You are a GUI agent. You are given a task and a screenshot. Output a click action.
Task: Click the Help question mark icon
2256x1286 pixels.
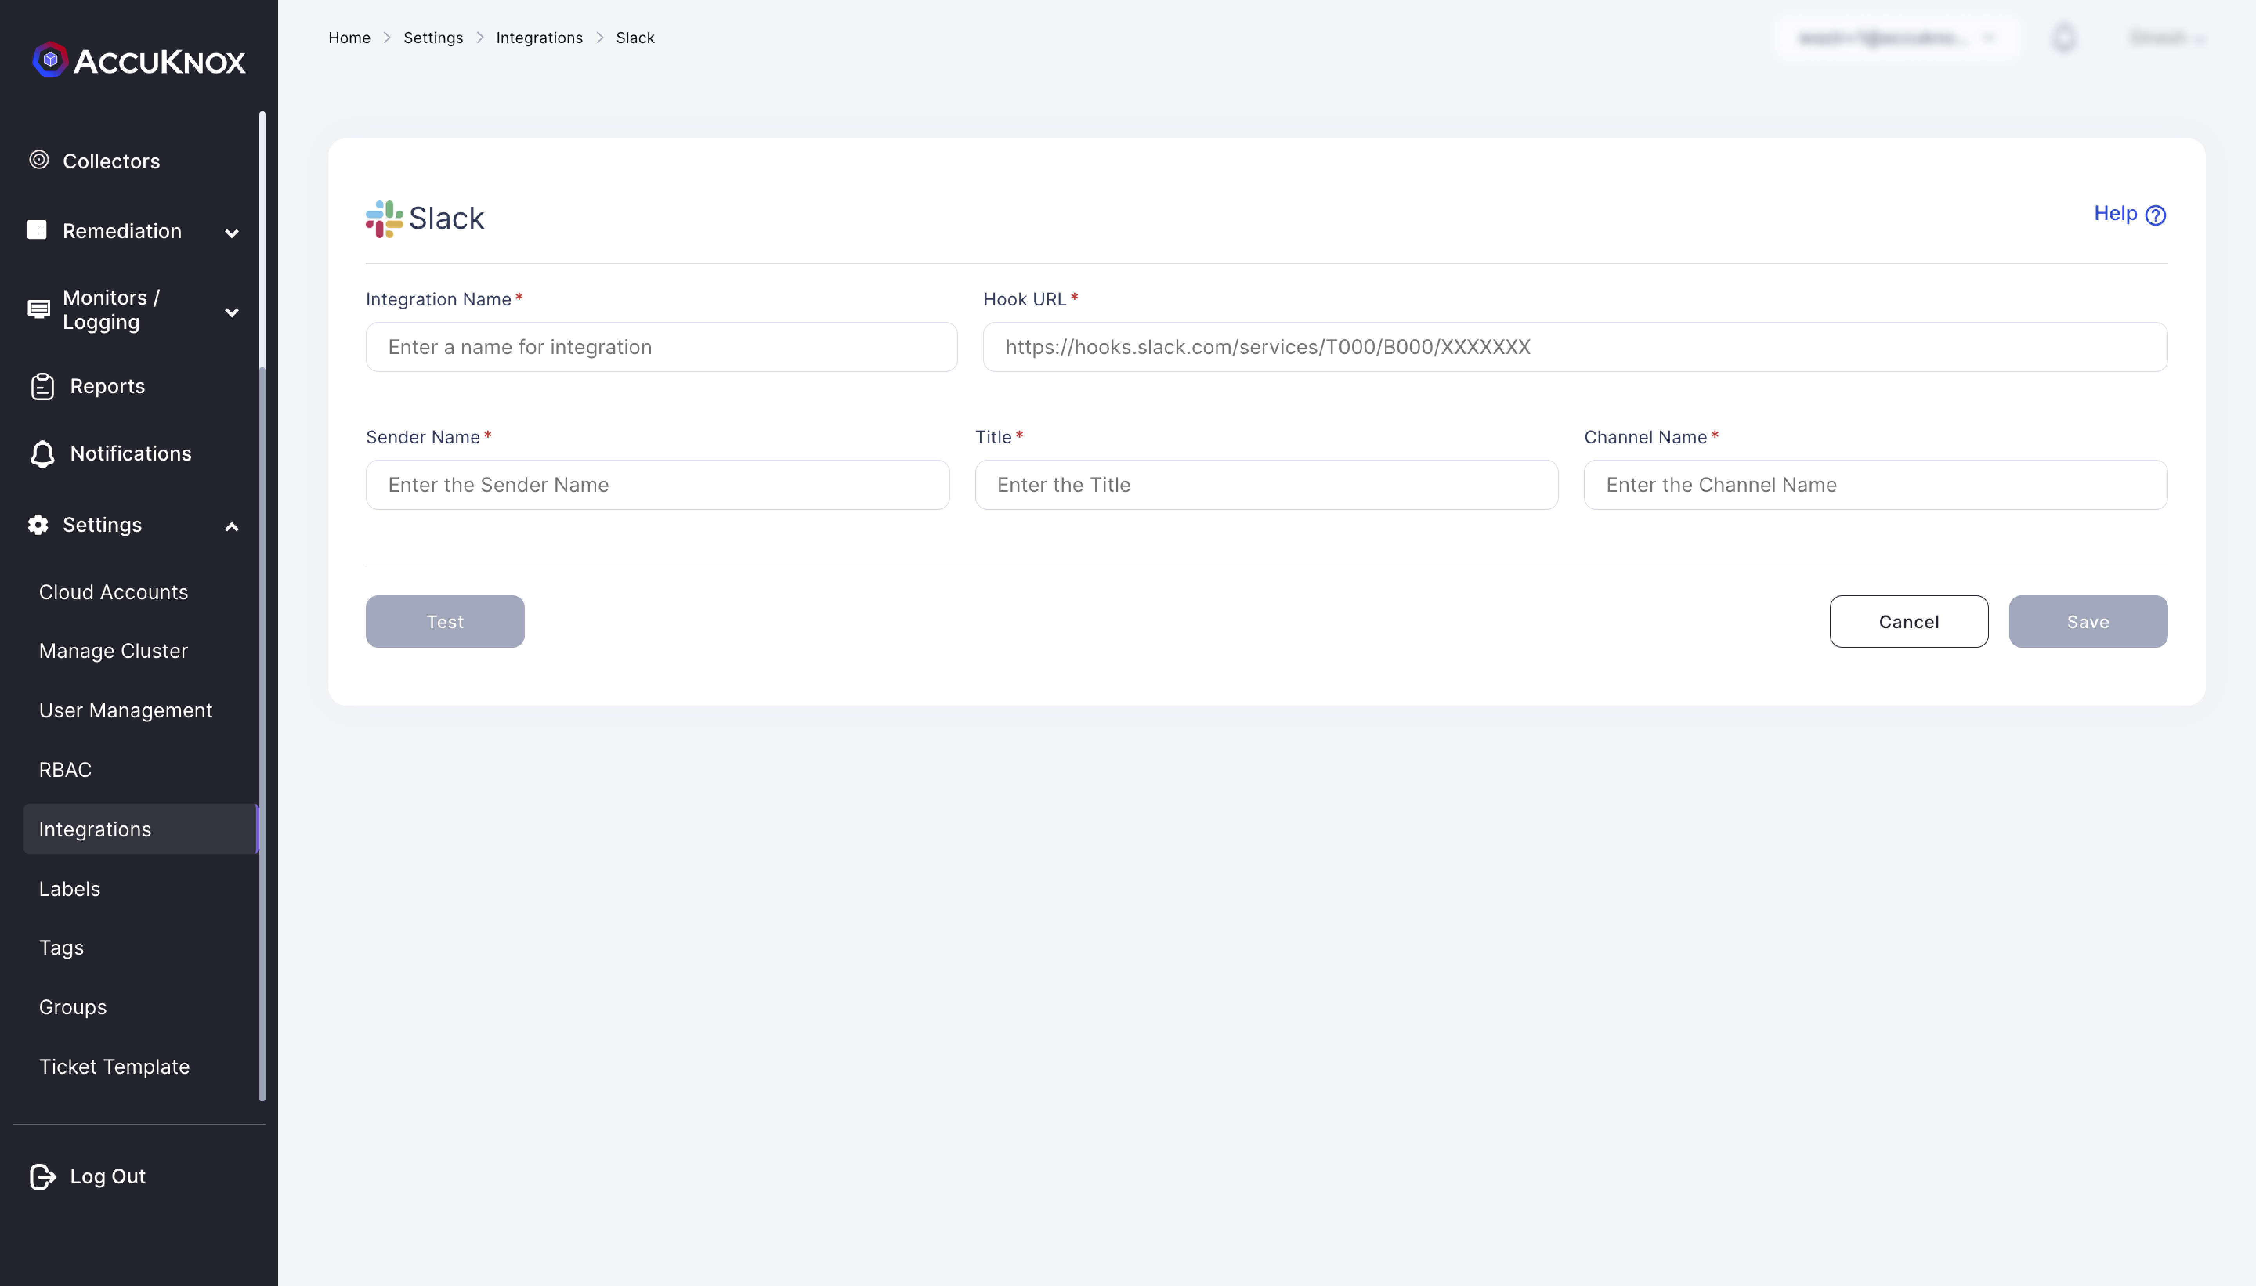click(x=2155, y=215)
